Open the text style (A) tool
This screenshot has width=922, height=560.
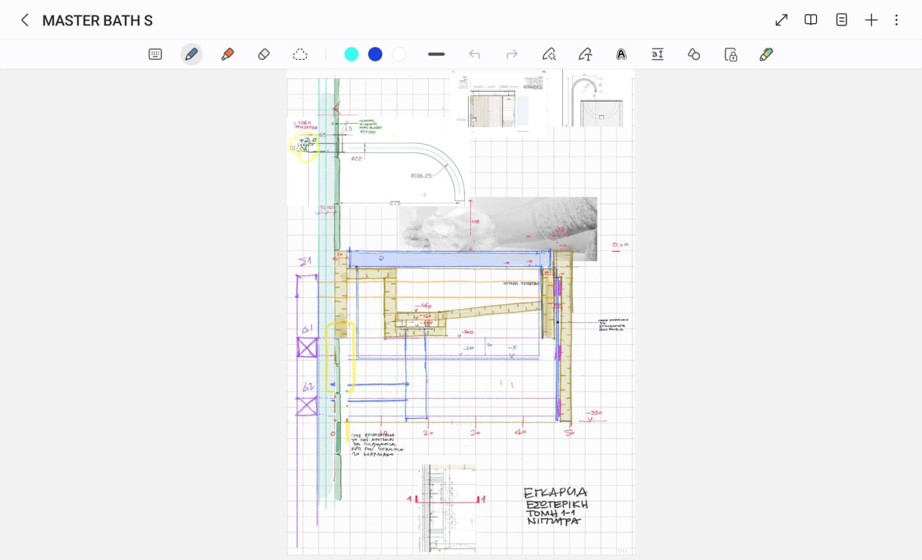(x=621, y=54)
